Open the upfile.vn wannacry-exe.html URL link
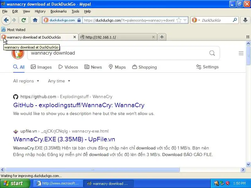The width and height of the screenshot is (251, 188). coord(64,131)
